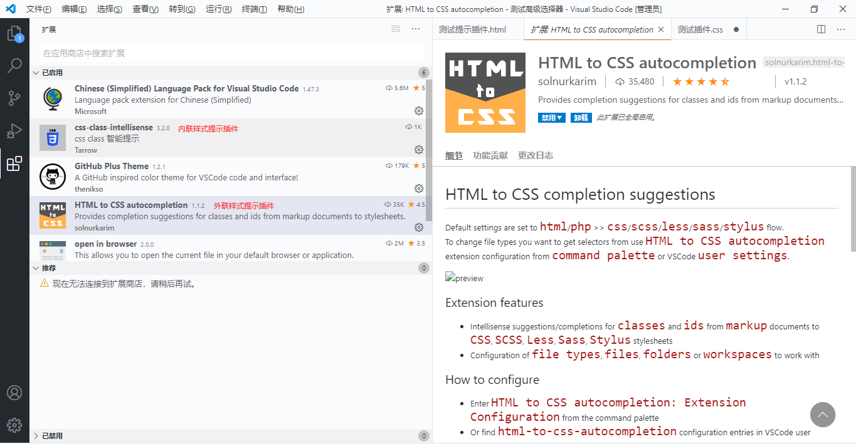This screenshot has height=444, width=856.
Task: Open the Search view in activity bar
Action: pyautogui.click(x=14, y=66)
